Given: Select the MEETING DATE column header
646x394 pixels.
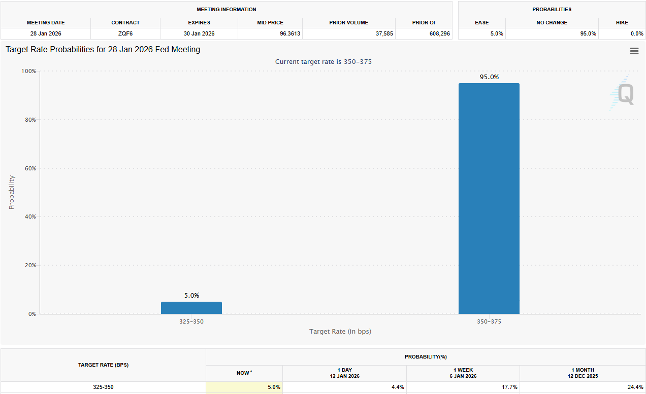Looking at the screenshot, I should coord(46,22).
